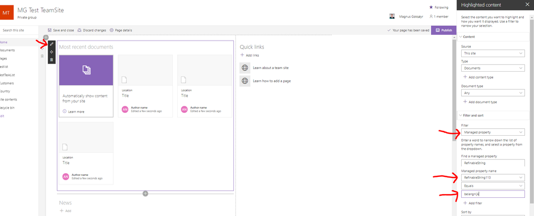534x216 pixels.
Task: Open the Managed property name dropdown
Action: [x=492, y=178]
